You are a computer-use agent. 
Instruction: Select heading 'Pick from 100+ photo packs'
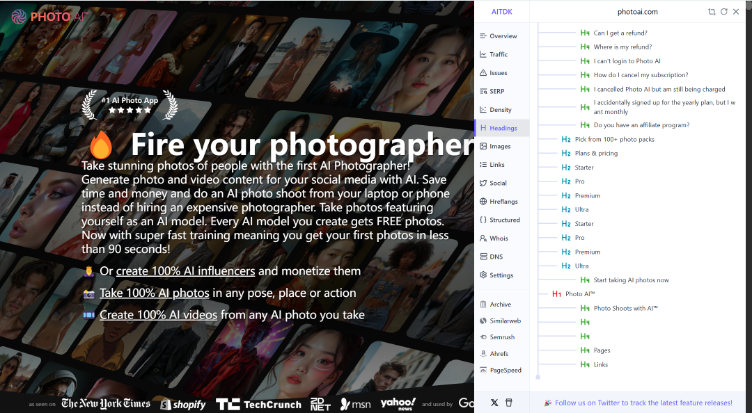pos(614,140)
